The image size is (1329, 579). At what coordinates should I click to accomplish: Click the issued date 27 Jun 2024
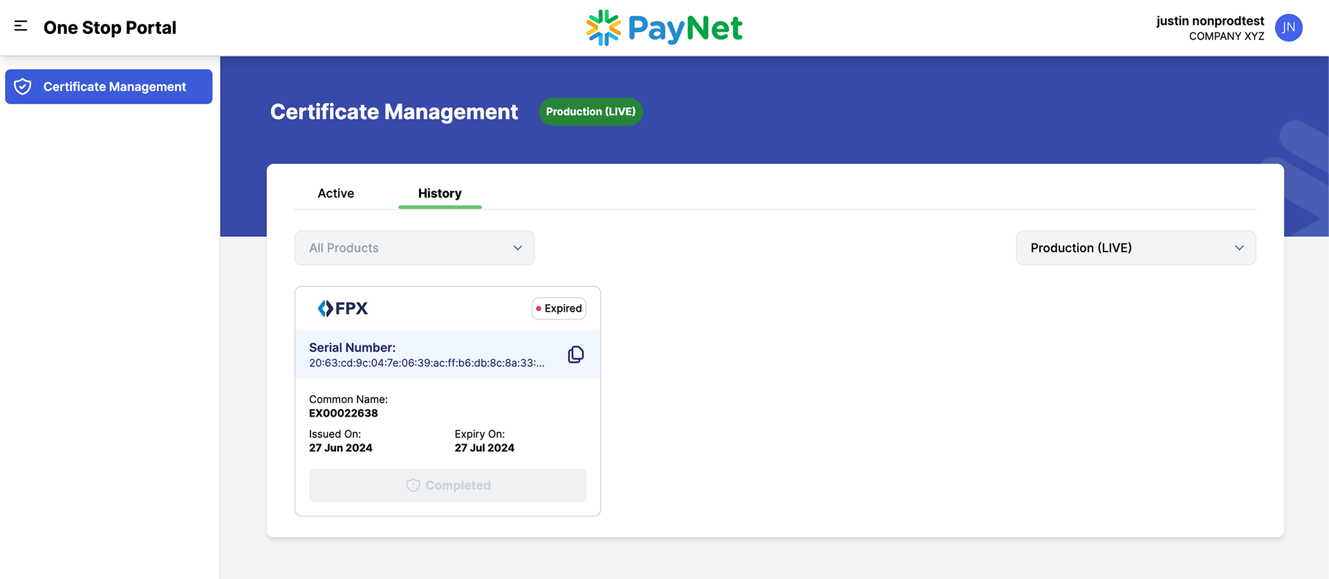click(x=341, y=448)
